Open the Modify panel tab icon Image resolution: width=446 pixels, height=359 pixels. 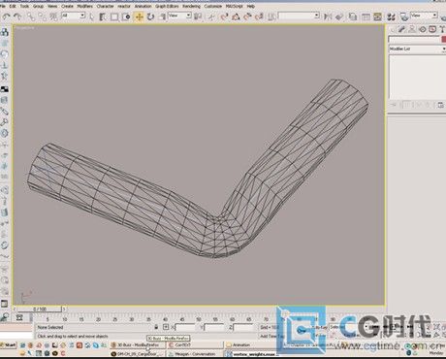(401, 29)
